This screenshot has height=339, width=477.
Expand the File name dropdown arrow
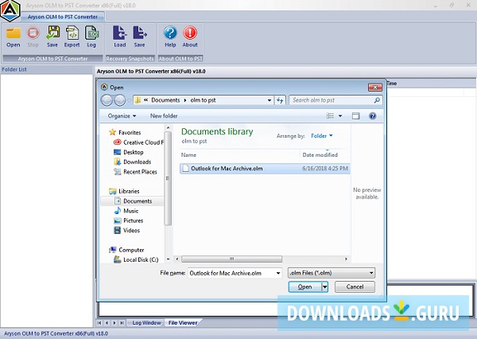[278, 273]
